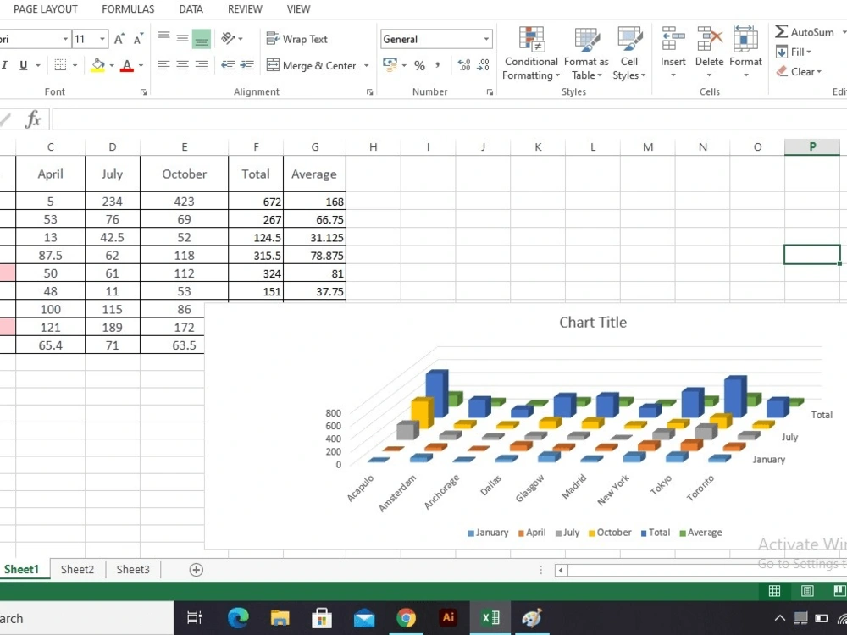The image size is (847, 635).
Task: Open File Explorer from taskbar
Action: (x=280, y=618)
